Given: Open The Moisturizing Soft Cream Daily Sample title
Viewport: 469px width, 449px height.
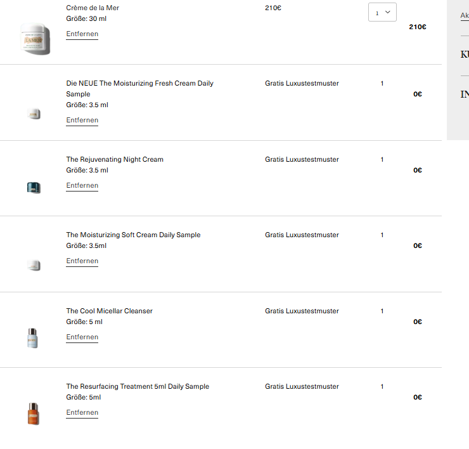Looking at the screenshot, I should tap(133, 235).
